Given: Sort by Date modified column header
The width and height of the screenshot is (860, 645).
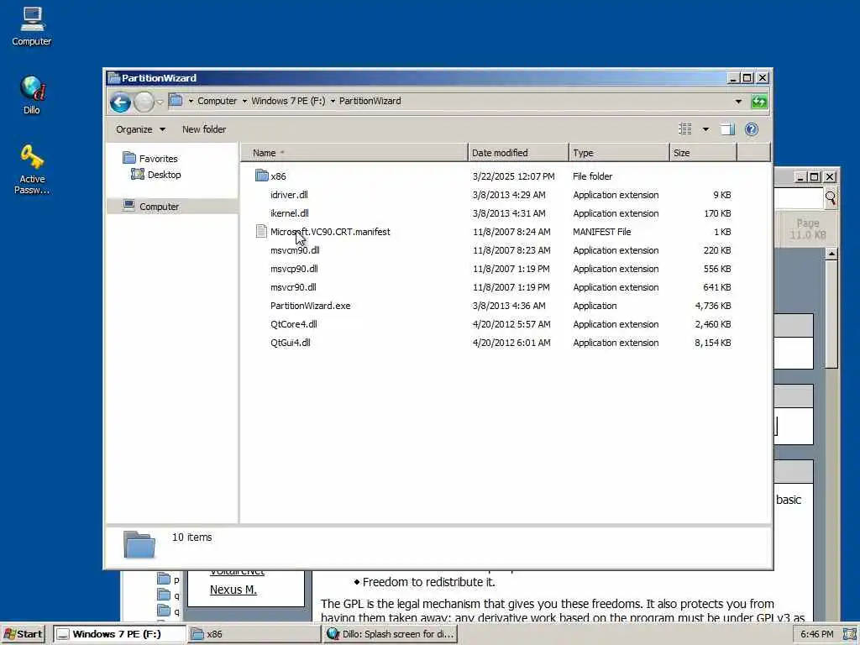Looking at the screenshot, I should [x=518, y=153].
